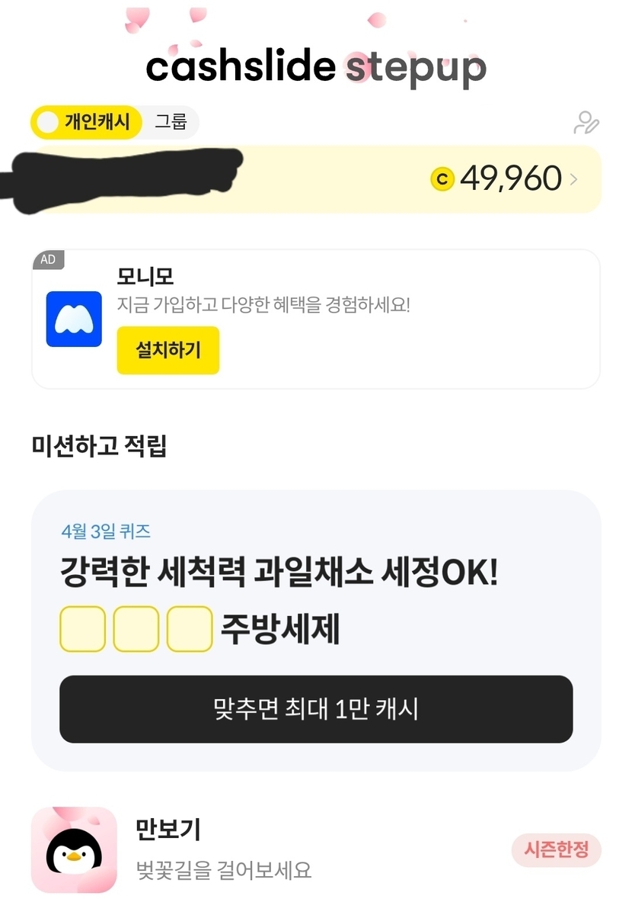The height and width of the screenshot is (899, 632).
Task: Tap the gold cash coin icon
Action: [x=442, y=179]
